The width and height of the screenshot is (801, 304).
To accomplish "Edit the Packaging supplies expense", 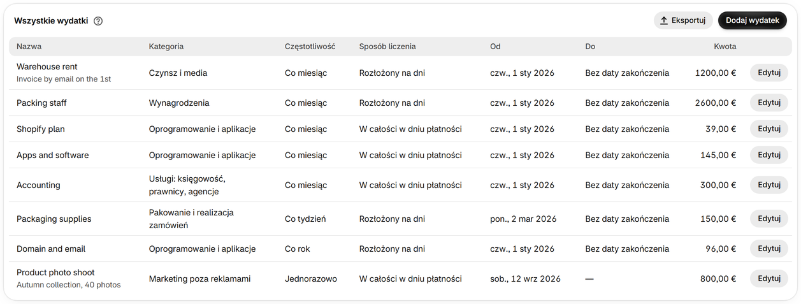I will pos(769,219).
